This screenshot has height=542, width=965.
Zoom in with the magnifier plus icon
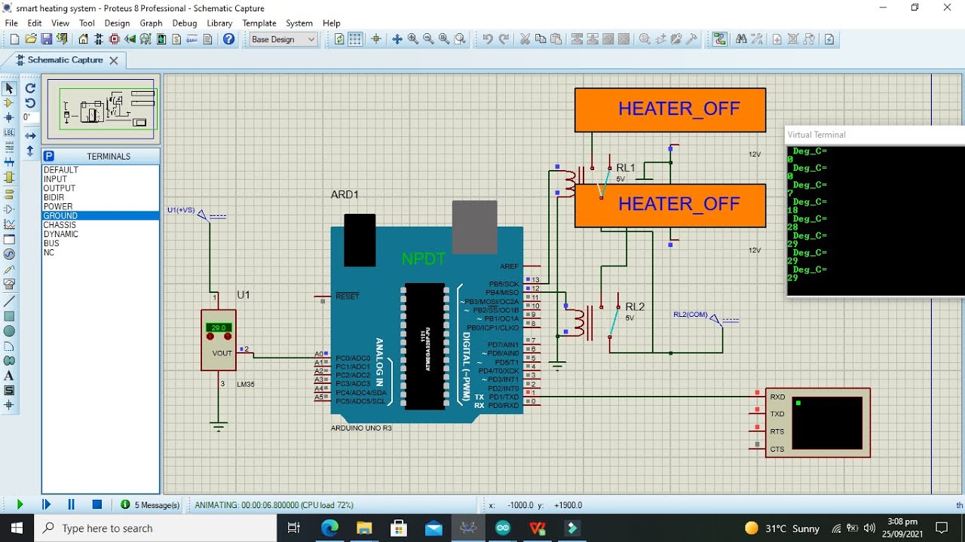click(413, 39)
